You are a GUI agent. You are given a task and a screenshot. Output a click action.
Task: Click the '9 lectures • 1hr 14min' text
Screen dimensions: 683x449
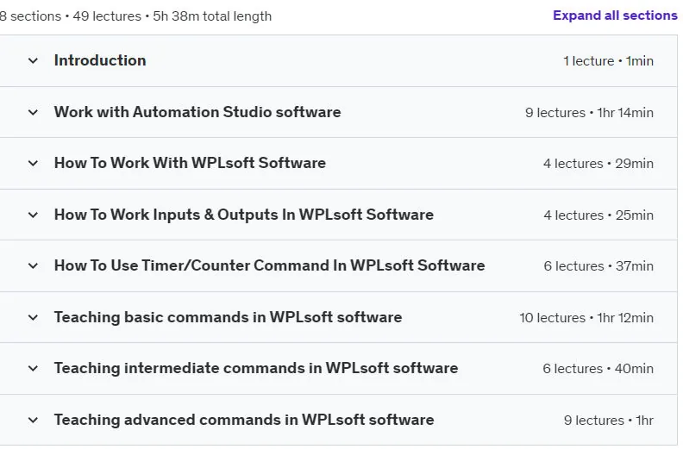[589, 113]
